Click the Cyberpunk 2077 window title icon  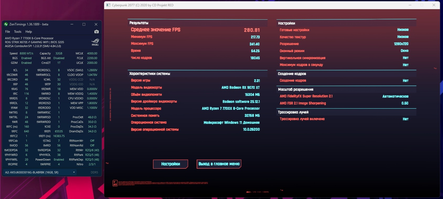click(108, 5)
